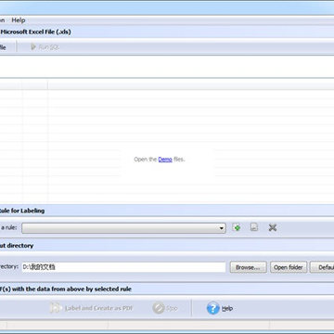Click the Label and Create as PDF button
The image size is (334, 334).
[x=92, y=308]
